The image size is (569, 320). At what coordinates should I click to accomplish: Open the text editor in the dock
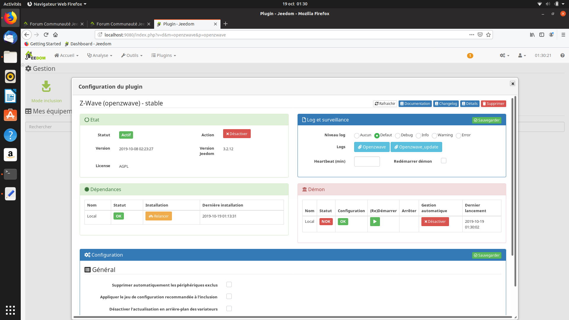point(10,194)
